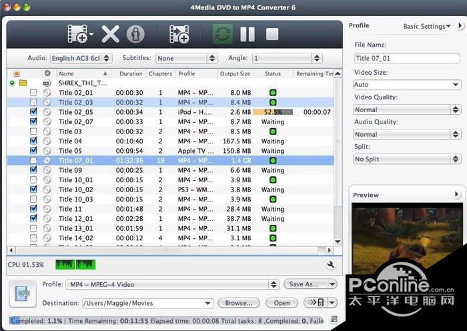Viewport: 467px width, 331px height.
Task: Open the Basic Settings menu
Action: 427,26
